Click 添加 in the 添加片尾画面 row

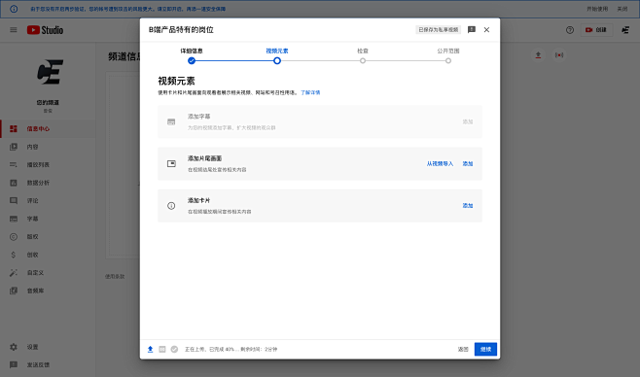pyautogui.click(x=468, y=164)
